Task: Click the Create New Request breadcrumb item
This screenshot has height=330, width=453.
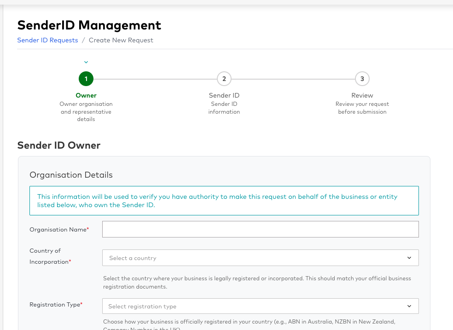Action: point(121,40)
